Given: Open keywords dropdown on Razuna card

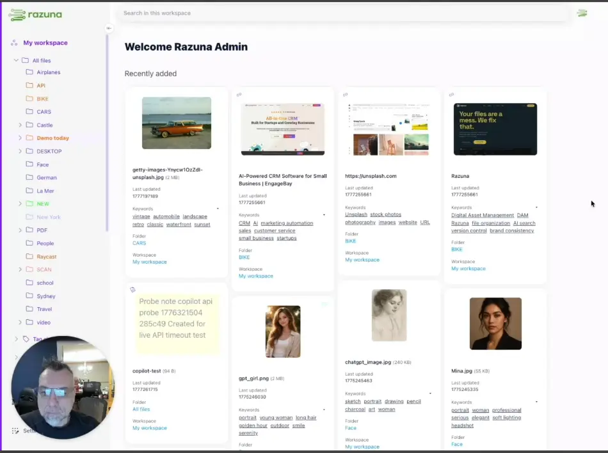Looking at the screenshot, I should (536, 207).
